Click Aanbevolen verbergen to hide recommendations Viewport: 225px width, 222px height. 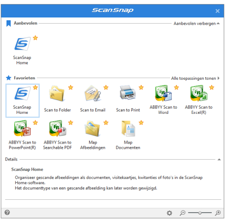197,24
